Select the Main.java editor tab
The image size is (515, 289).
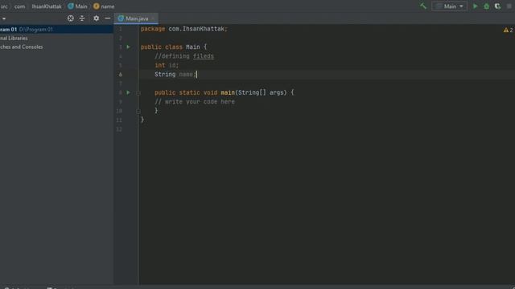pyautogui.click(x=136, y=18)
